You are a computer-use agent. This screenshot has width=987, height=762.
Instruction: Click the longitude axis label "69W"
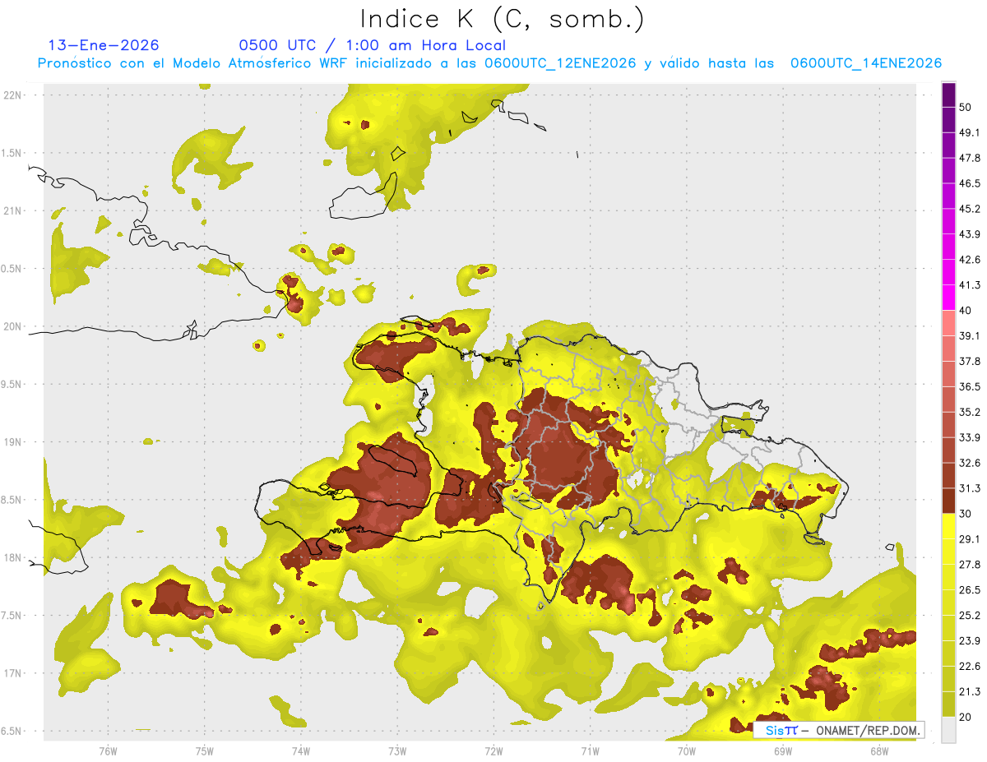(783, 750)
